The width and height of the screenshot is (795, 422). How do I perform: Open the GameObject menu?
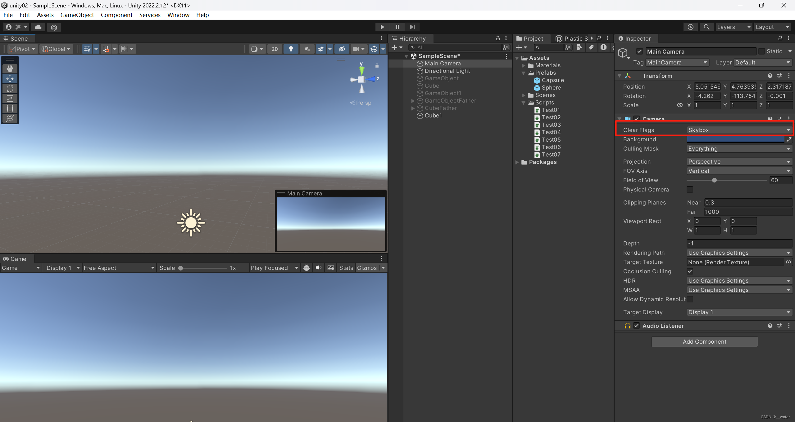pyautogui.click(x=77, y=15)
